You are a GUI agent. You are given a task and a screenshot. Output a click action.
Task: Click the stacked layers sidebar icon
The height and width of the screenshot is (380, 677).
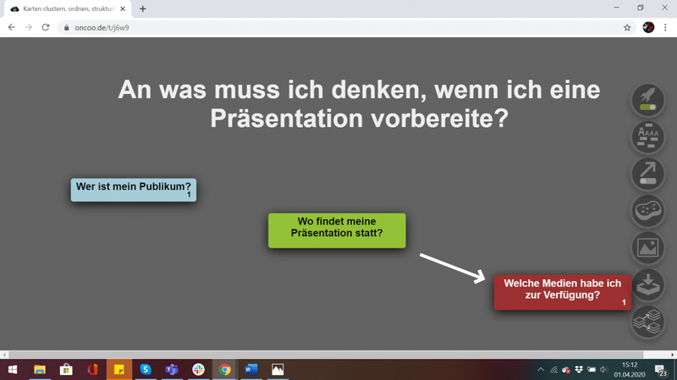pyautogui.click(x=647, y=322)
